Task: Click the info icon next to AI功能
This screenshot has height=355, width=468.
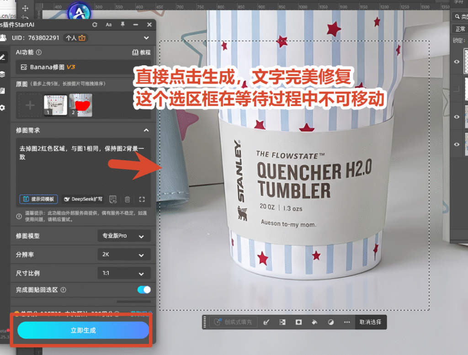Action: click(39, 52)
